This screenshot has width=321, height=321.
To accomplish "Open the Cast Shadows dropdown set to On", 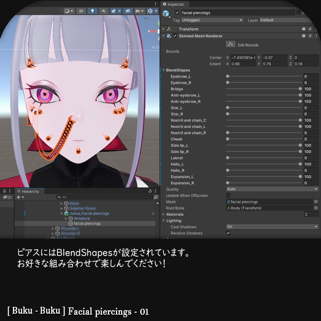I will pyautogui.click(x=272, y=226).
